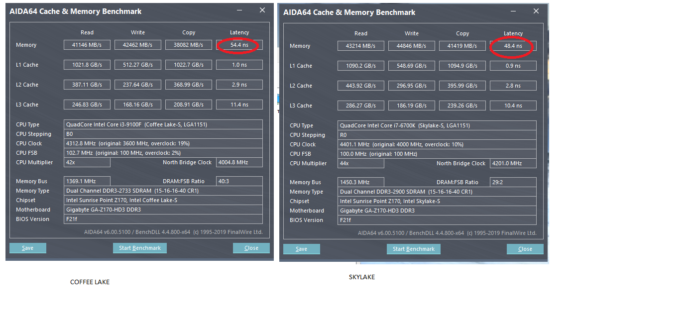
Task: Select L2 Cache Copy 368.99 GB/s
Action: 189,85
